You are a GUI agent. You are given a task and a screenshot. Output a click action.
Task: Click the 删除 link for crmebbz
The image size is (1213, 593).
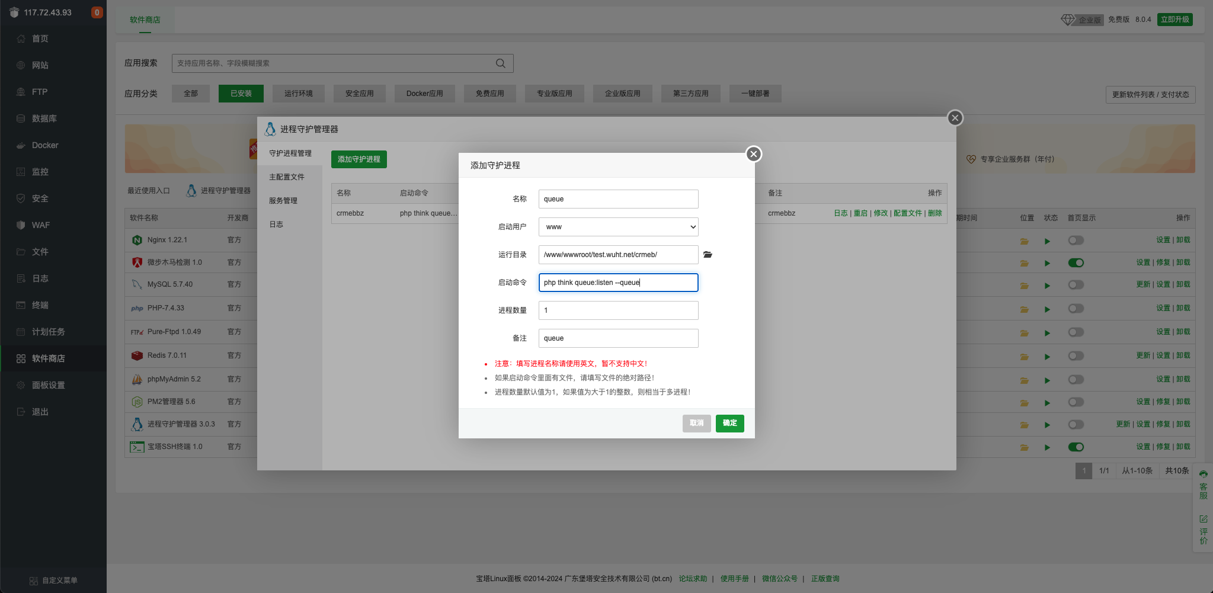934,213
